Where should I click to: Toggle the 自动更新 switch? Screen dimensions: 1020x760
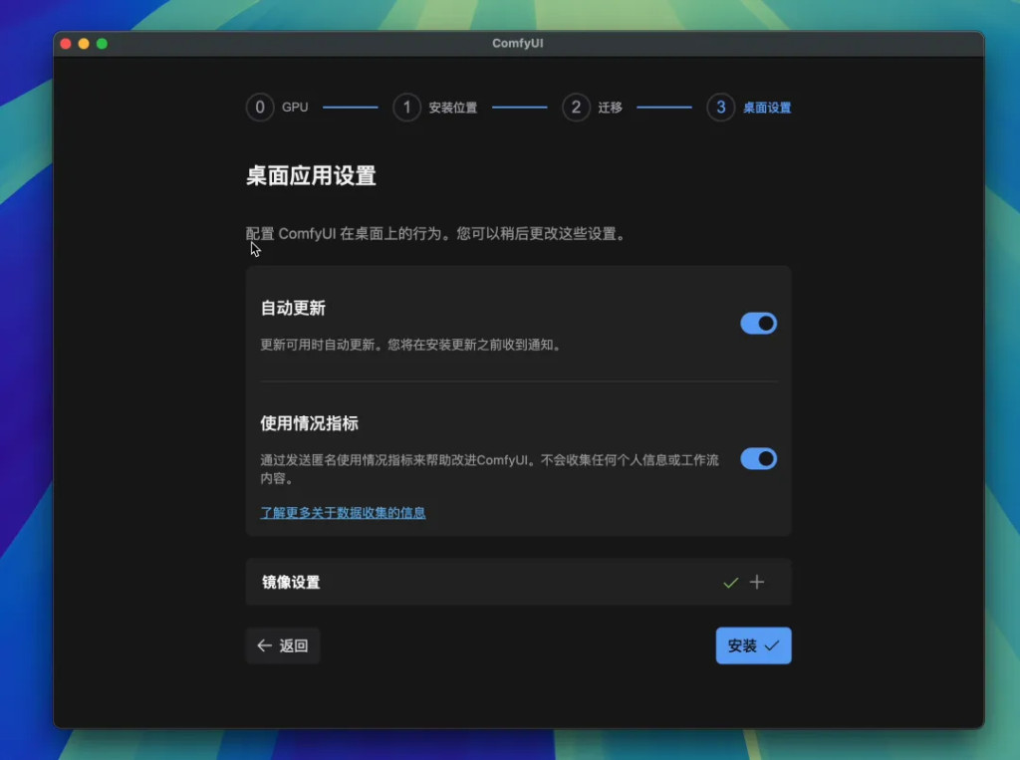758,324
